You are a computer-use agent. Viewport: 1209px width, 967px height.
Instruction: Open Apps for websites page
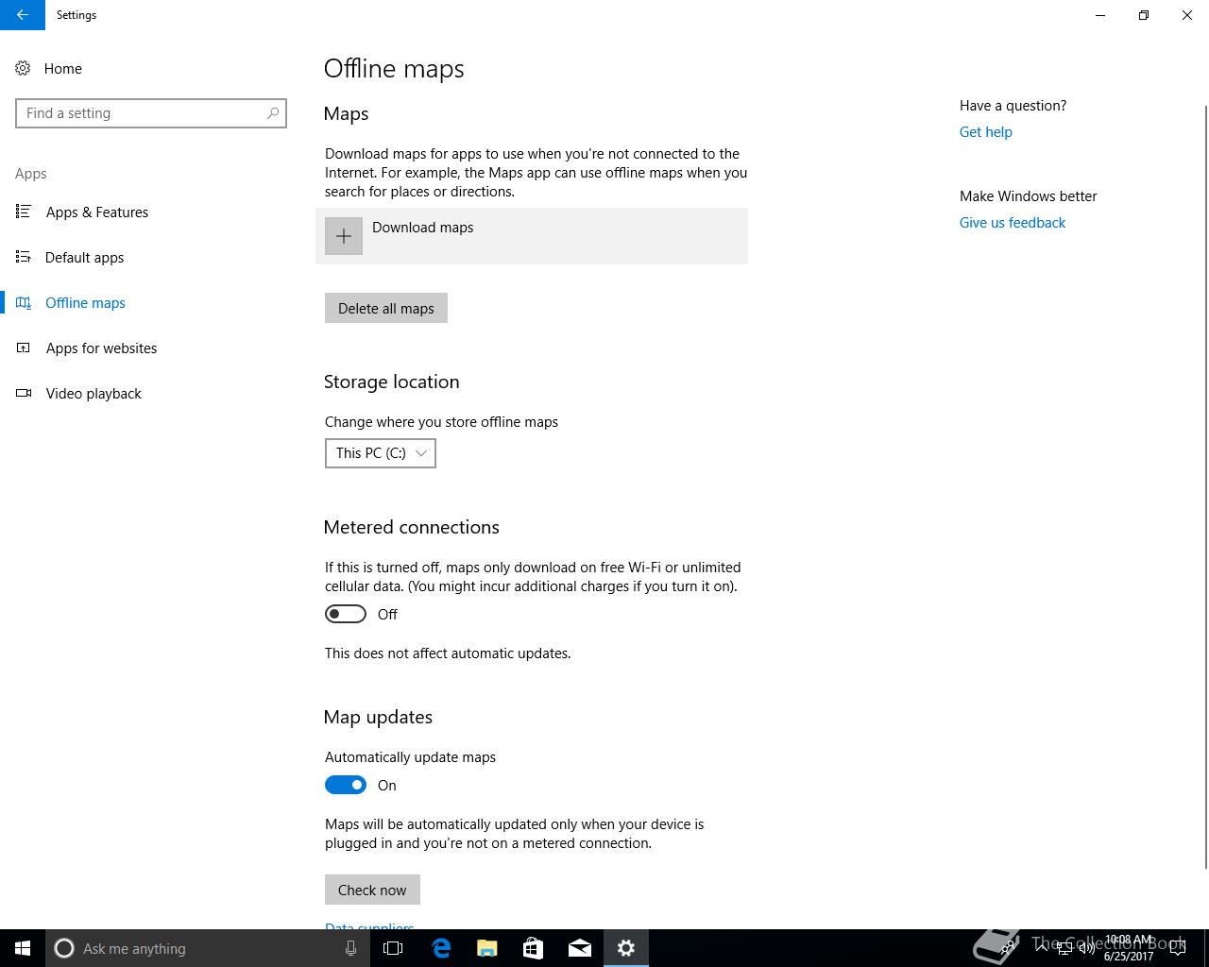pos(101,348)
